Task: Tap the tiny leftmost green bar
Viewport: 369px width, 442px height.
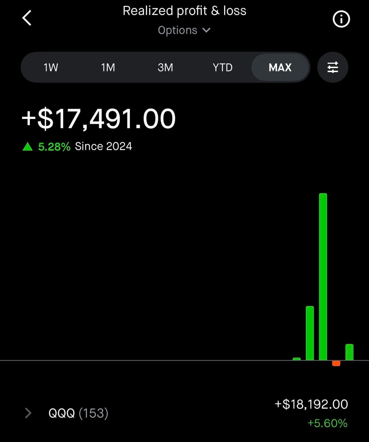Action: point(297,359)
